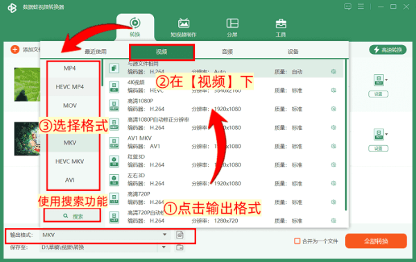This screenshot has height=262, width=416.
Task: Select the 视频 format tab
Action: click(x=162, y=52)
